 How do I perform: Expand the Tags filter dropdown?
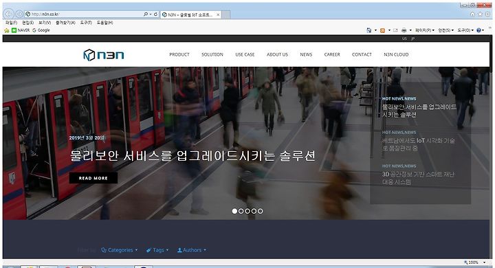(x=157, y=250)
